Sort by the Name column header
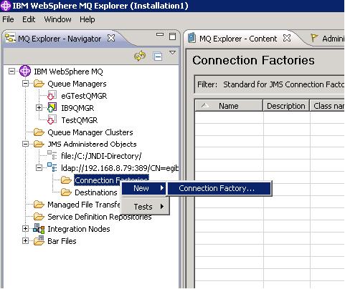 pyautogui.click(x=229, y=106)
